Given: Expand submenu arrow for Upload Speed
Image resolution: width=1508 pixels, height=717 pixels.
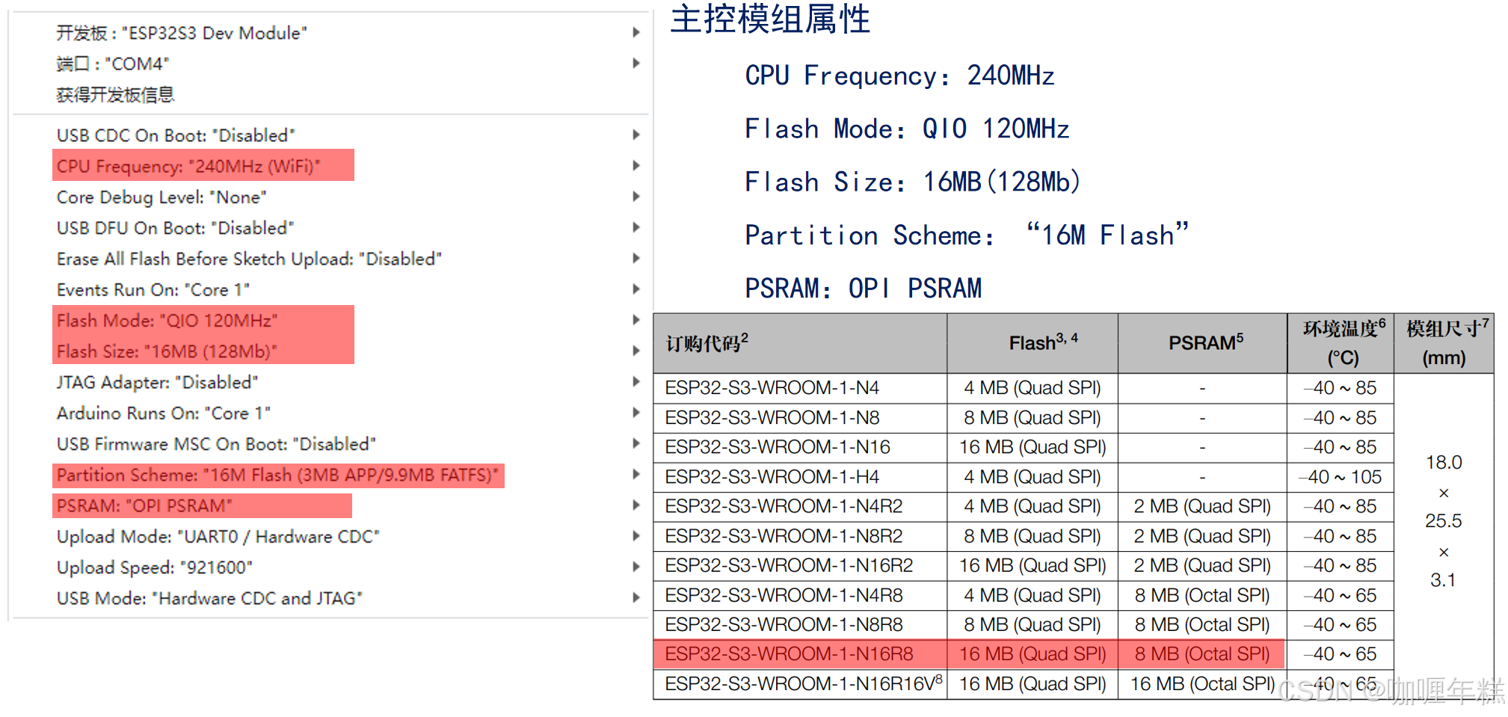Looking at the screenshot, I should coord(636,567).
